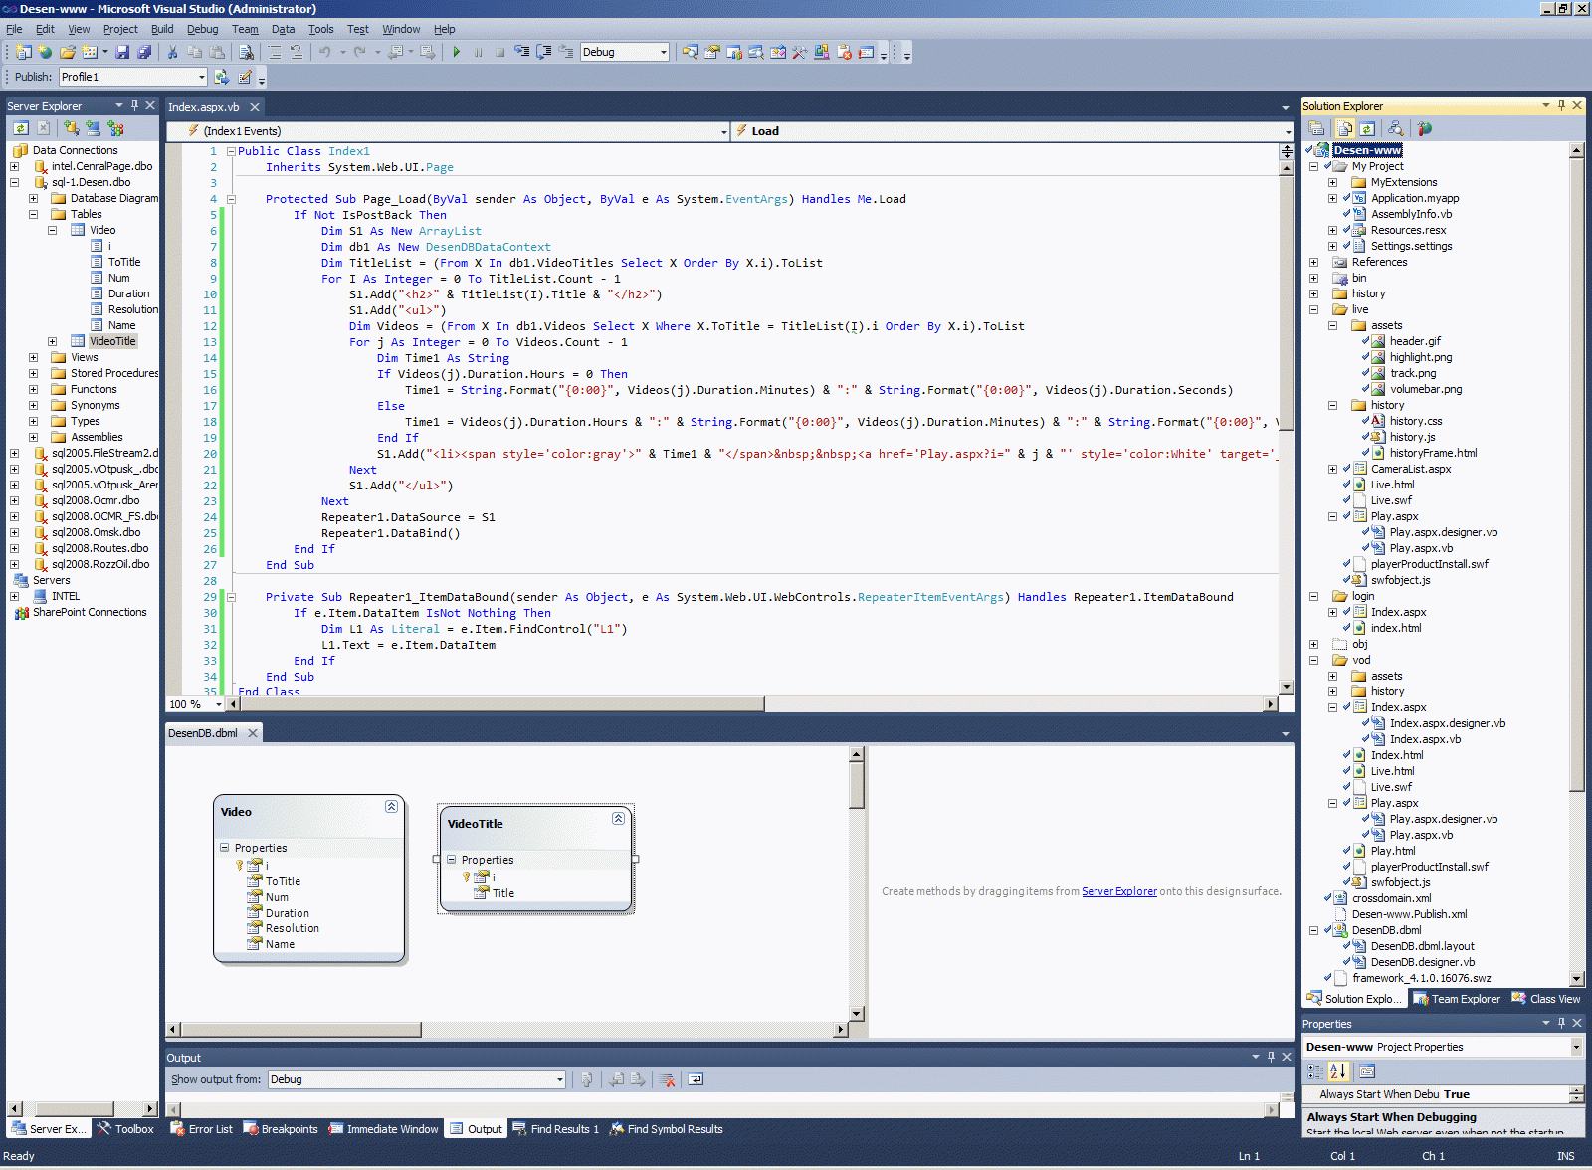Open the Team Explorer tab
This screenshot has width=1592, height=1170.
coord(1457,999)
